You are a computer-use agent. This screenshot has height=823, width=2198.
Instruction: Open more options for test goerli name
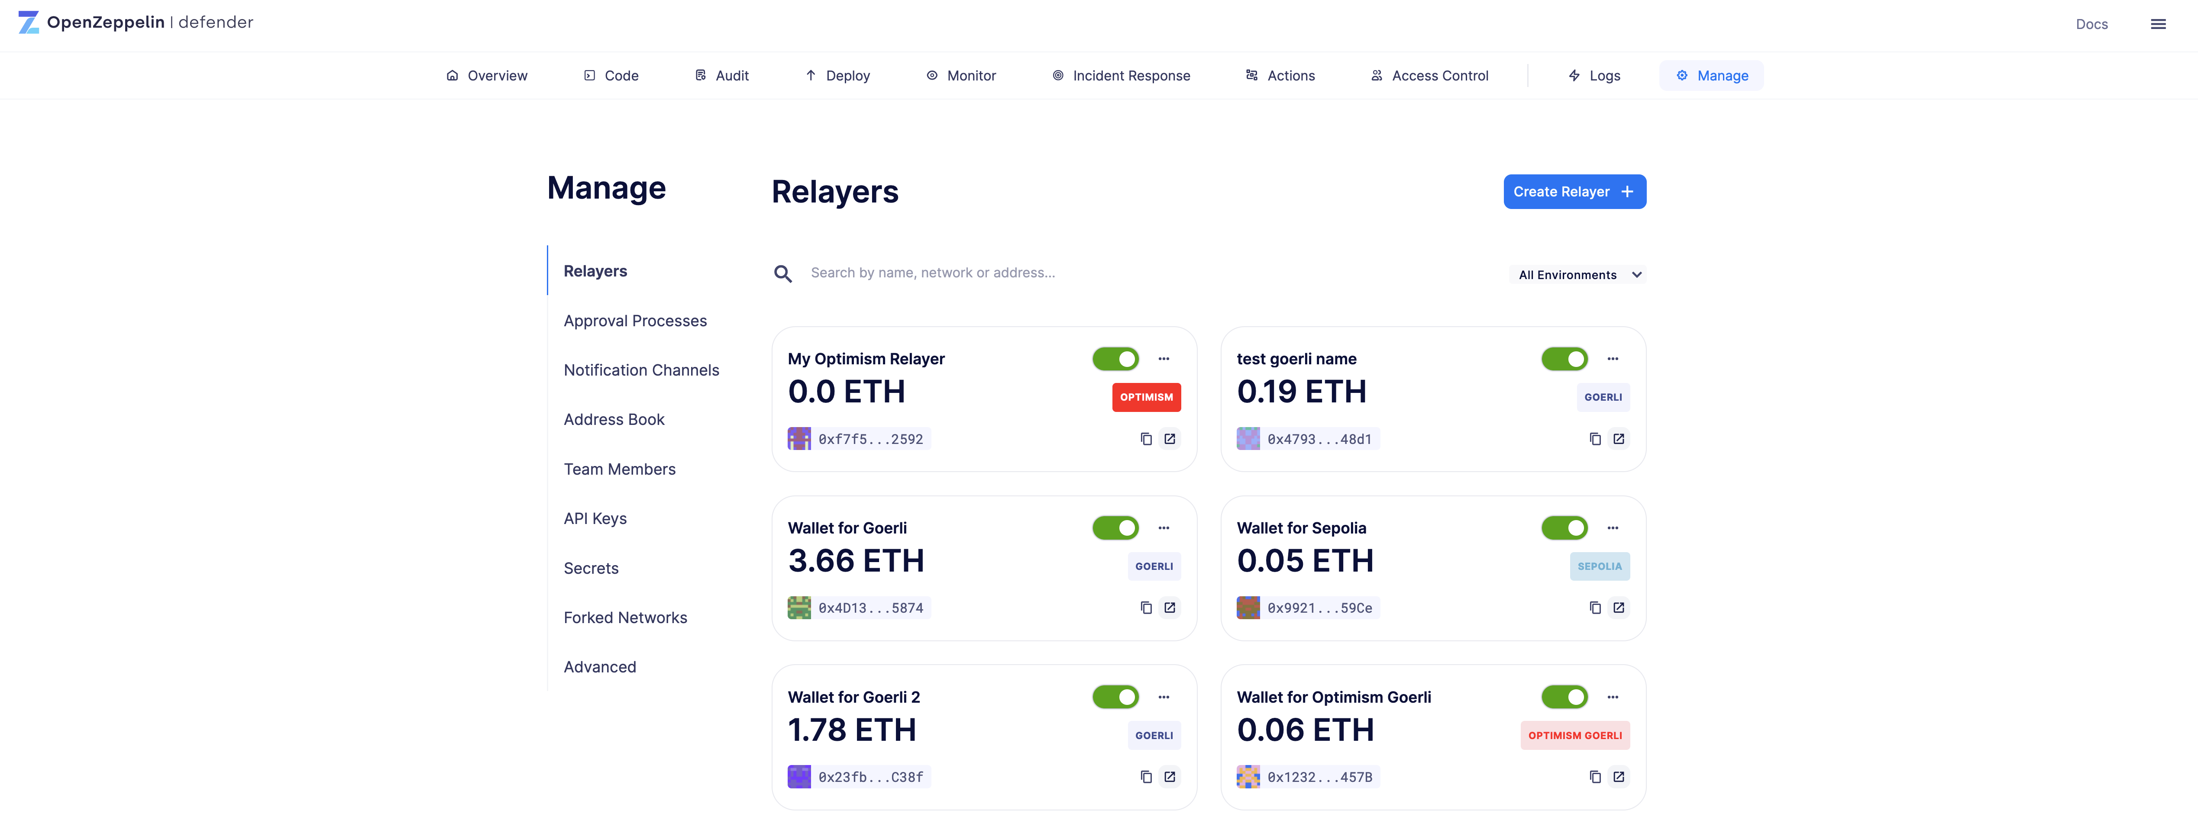point(1613,359)
